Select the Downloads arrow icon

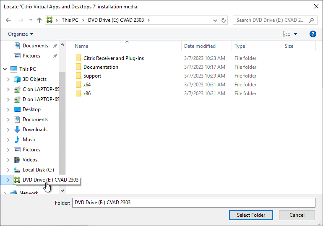pyautogui.click(x=17, y=130)
